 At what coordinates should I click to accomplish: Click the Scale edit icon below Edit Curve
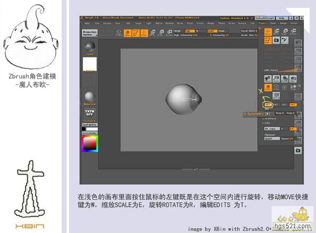tap(276, 79)
